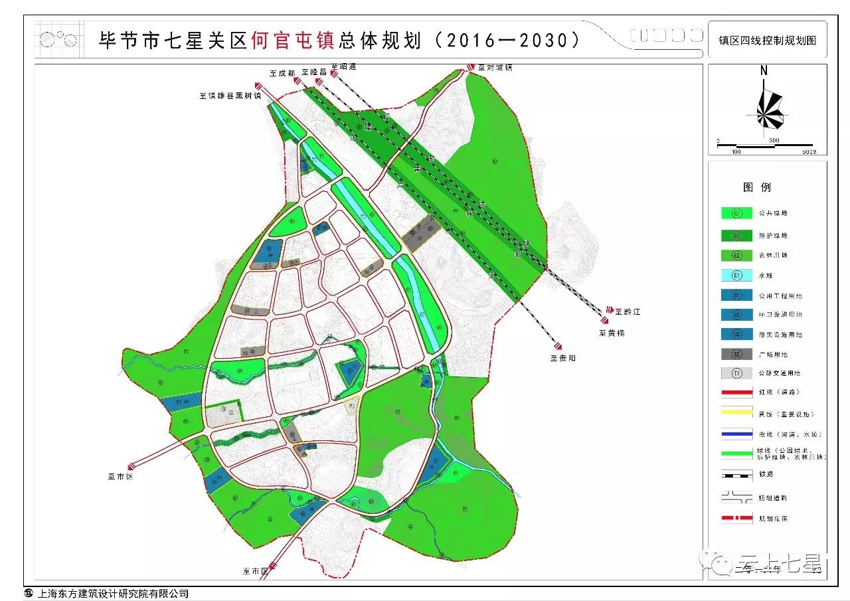The height and width of the screenshot is (601, 850).
Task: Click the dashed red legend symbol for 规划范围
Action: pyautogui.click(x=736, y=519)
